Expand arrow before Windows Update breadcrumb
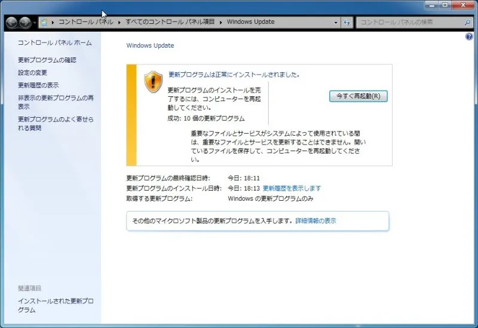This screenshot has width=478, height=328. pyautogui.click(x=220, y=22)
